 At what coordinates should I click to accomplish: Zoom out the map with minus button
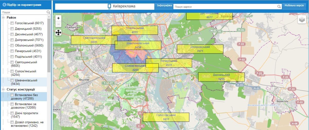pos(58,24)
